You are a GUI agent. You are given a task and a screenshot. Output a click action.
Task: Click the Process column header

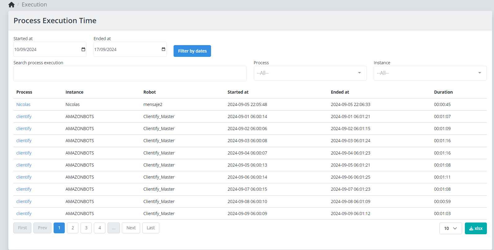pyautogui.click(x=24, y=92)
